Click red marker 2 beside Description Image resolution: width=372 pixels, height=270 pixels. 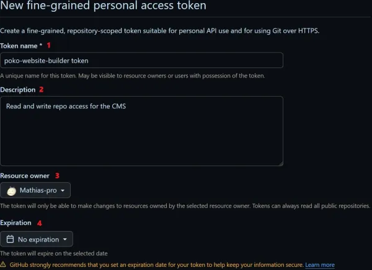tap(42, 89)
